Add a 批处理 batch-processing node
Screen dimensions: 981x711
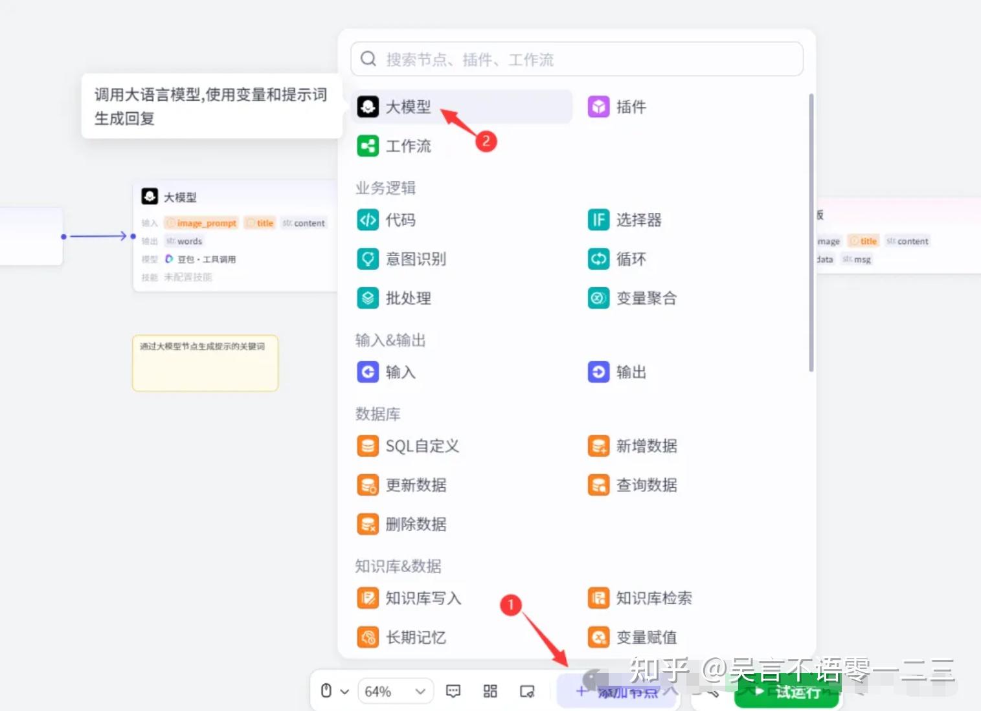[x=407, y=298]
